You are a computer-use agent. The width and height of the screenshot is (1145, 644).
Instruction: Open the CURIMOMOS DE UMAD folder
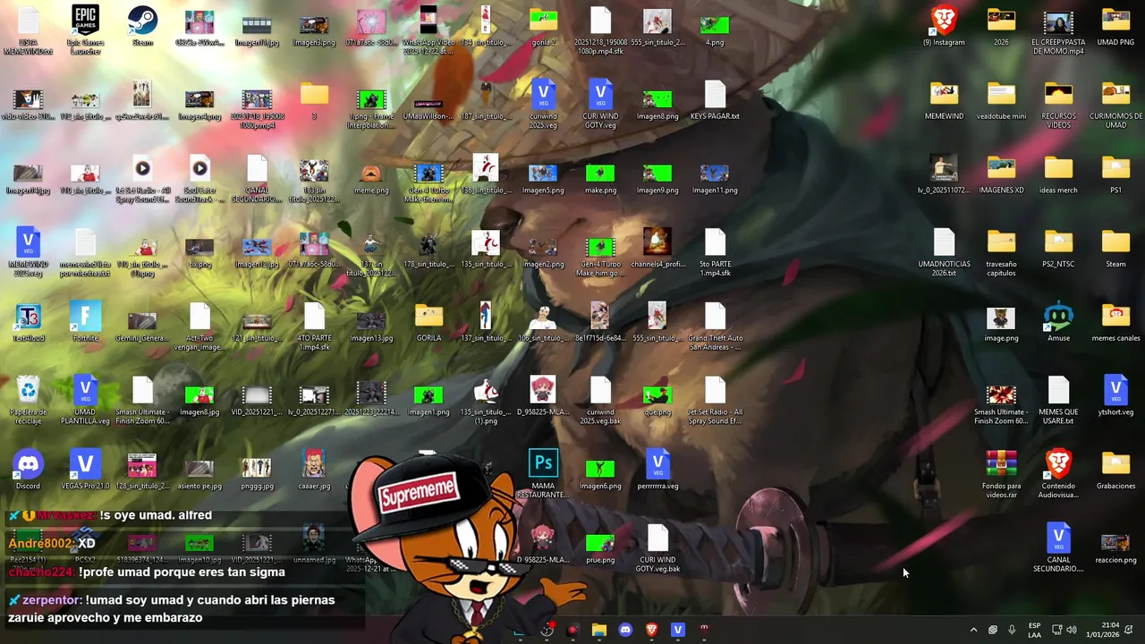1115,104
